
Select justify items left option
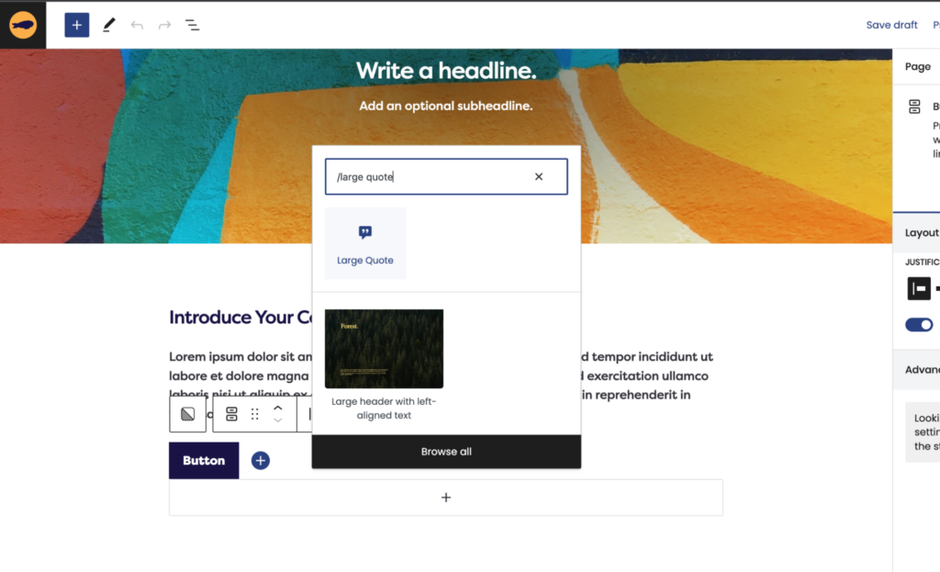pos(919,288)
